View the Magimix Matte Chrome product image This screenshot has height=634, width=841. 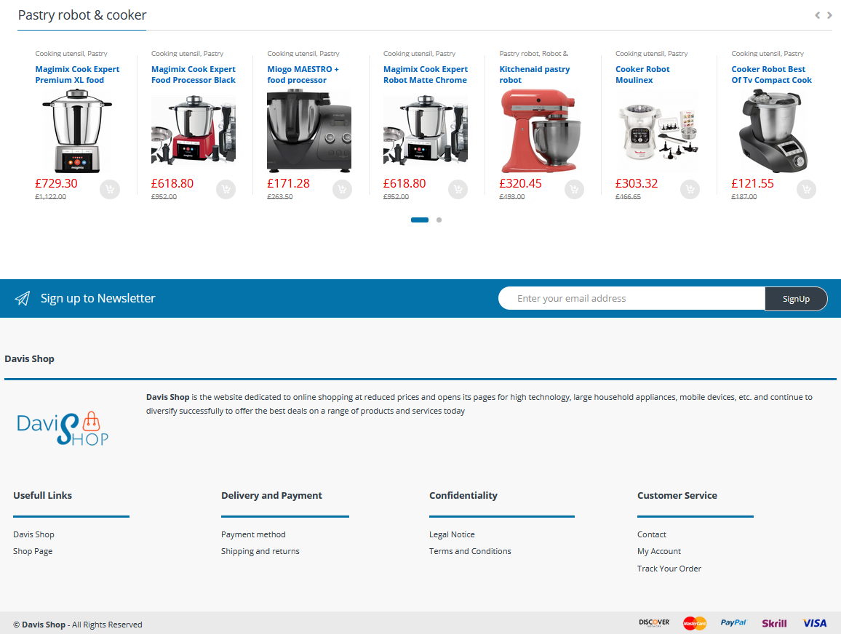click(x=426, y=132)
